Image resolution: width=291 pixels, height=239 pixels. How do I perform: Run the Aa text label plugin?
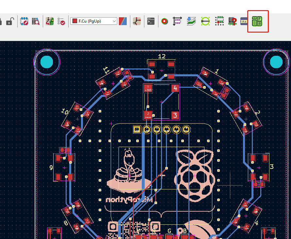(x=244, y=22)
